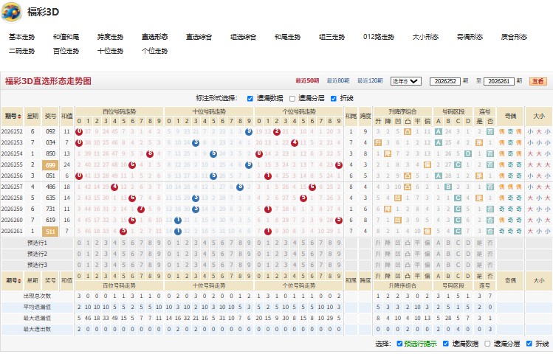
Task: Open 十位走势 page
Action: 111,51
